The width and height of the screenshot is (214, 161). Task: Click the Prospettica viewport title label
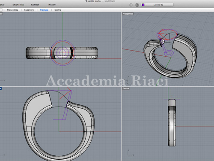128,14
